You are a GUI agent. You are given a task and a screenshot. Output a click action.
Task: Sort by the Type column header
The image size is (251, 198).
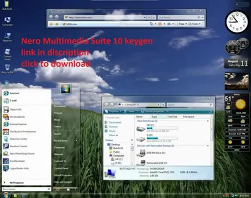[158, 117]
